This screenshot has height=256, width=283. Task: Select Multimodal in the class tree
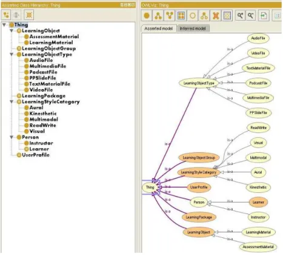coord(44,120)
